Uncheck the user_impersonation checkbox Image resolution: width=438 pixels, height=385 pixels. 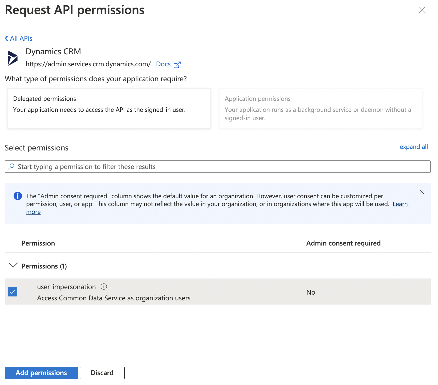point(13,292)
